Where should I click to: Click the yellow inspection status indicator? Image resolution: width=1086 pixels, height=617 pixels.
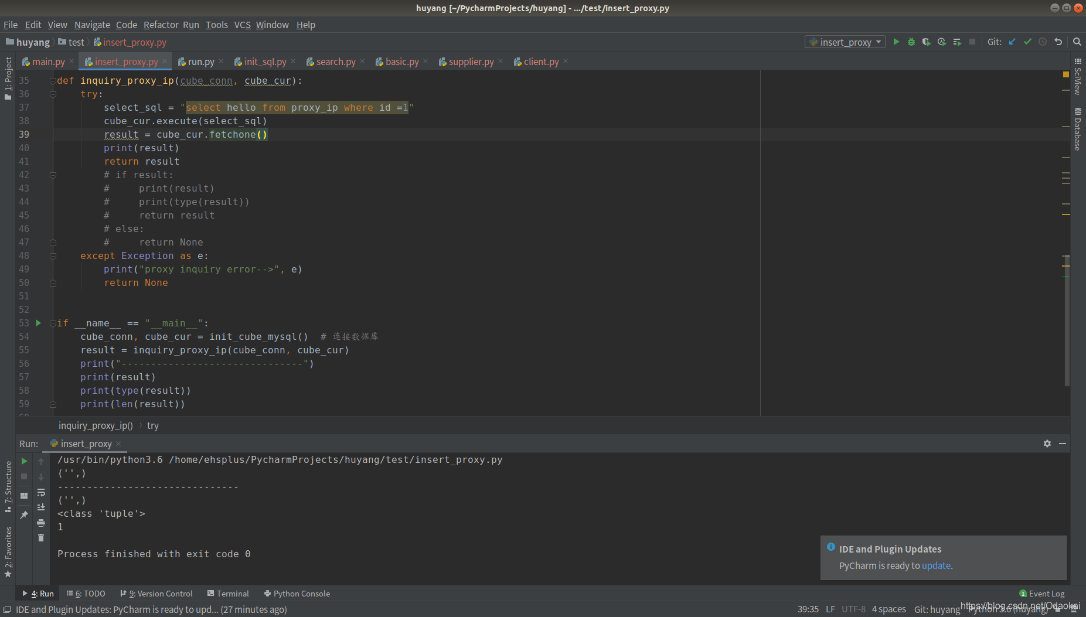(x=1066, y=74)
